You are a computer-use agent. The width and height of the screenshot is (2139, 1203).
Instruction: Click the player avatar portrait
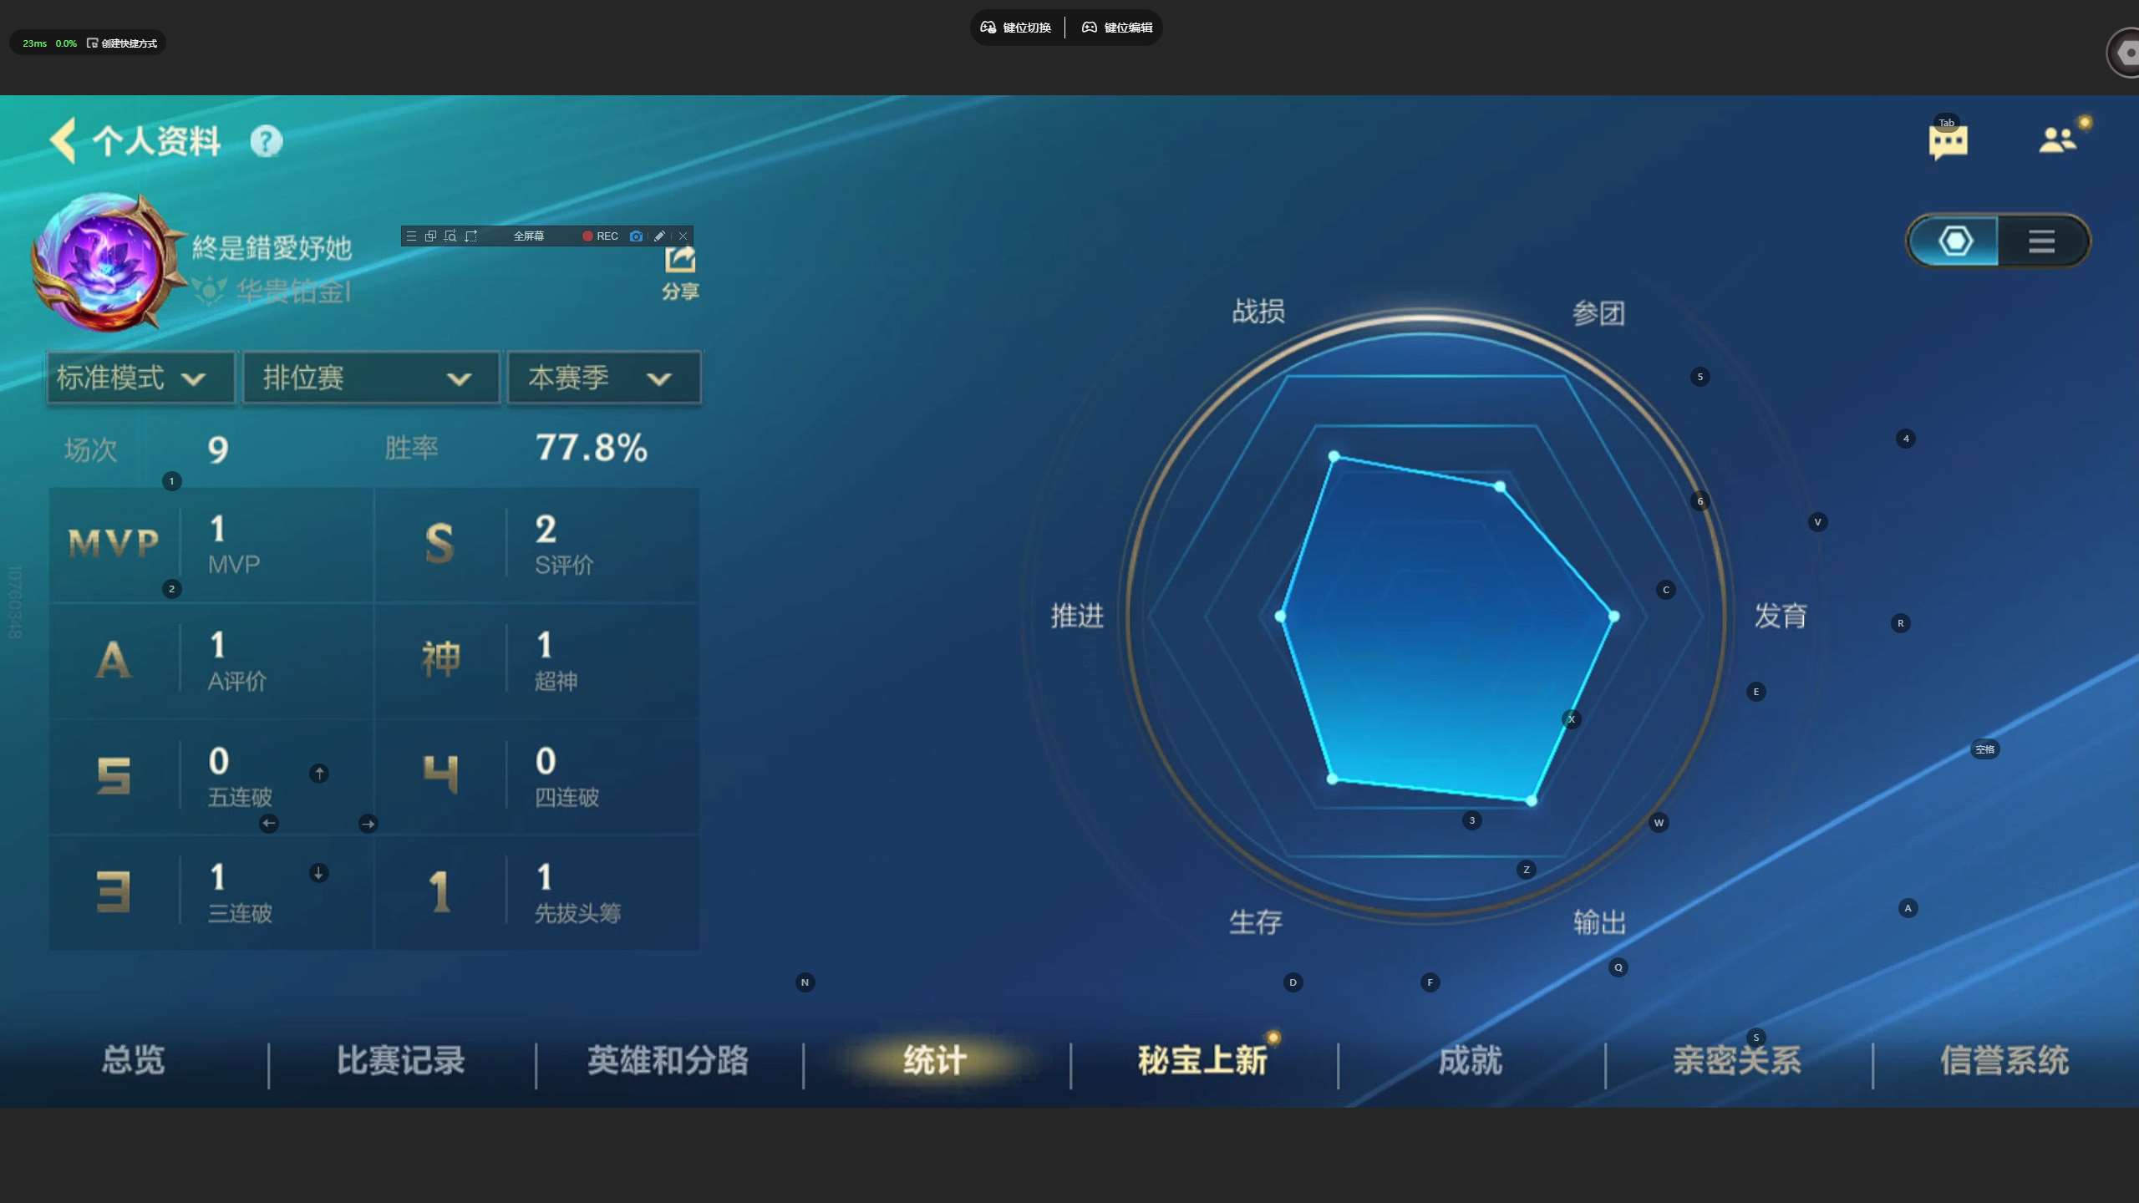point(107,265)
